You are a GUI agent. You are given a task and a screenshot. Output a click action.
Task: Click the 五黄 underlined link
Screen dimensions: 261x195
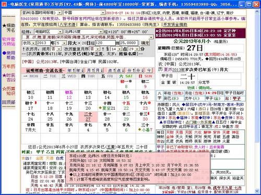[99, 54]
